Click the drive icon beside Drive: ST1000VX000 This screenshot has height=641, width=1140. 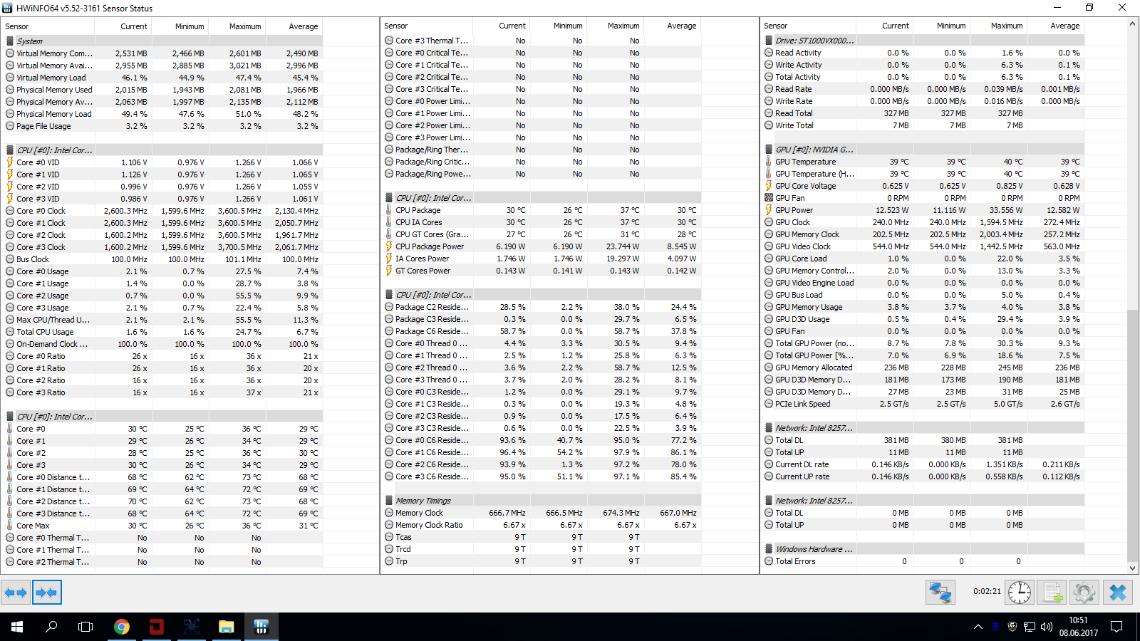769,41
